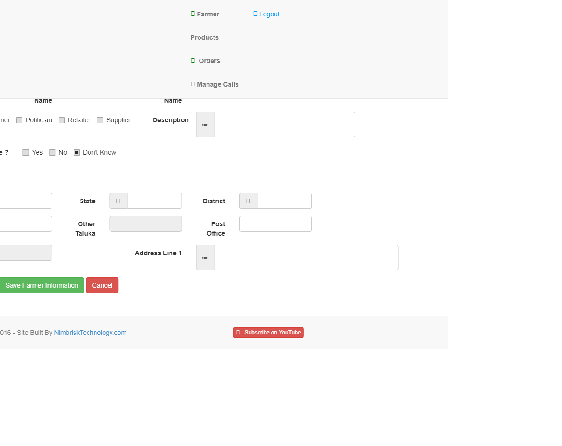Open the District input box
562x446 pixels.
pos(284,201)
